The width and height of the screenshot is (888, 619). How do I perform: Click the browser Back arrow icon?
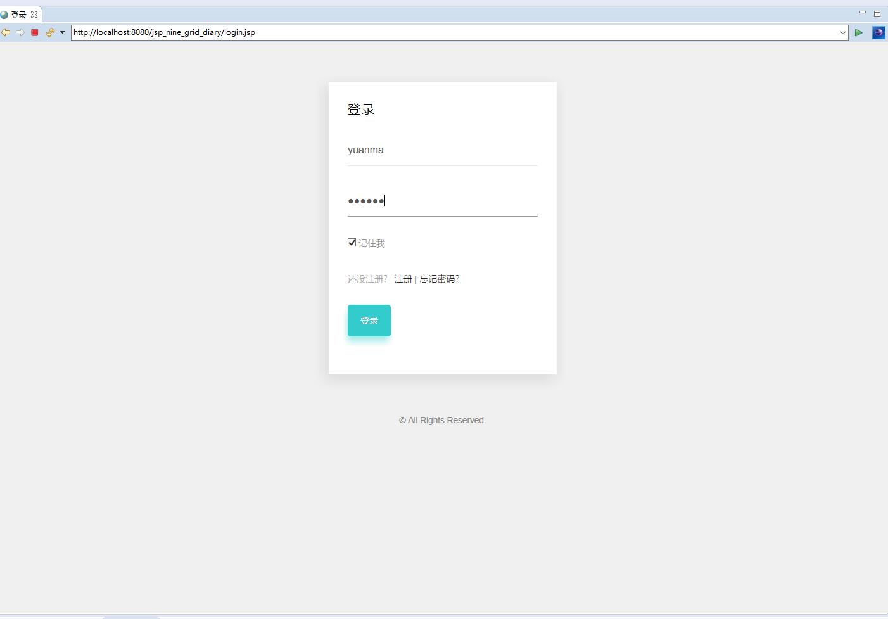coord(6,32)
